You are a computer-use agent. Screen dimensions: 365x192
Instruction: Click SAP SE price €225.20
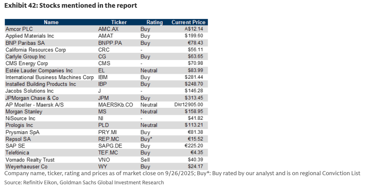click(x=194, y=146)
